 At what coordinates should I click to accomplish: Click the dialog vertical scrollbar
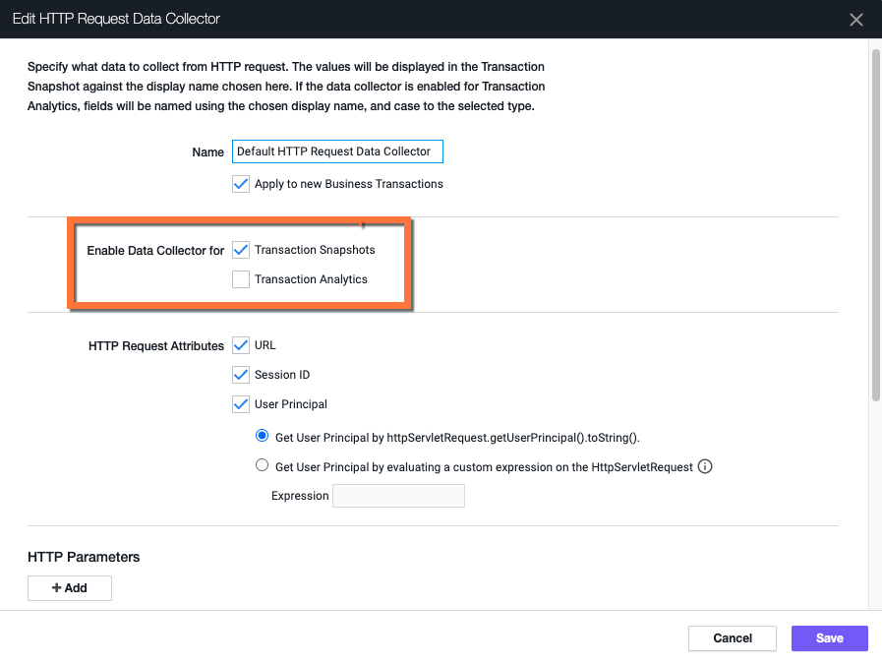[x=876, y=225]
